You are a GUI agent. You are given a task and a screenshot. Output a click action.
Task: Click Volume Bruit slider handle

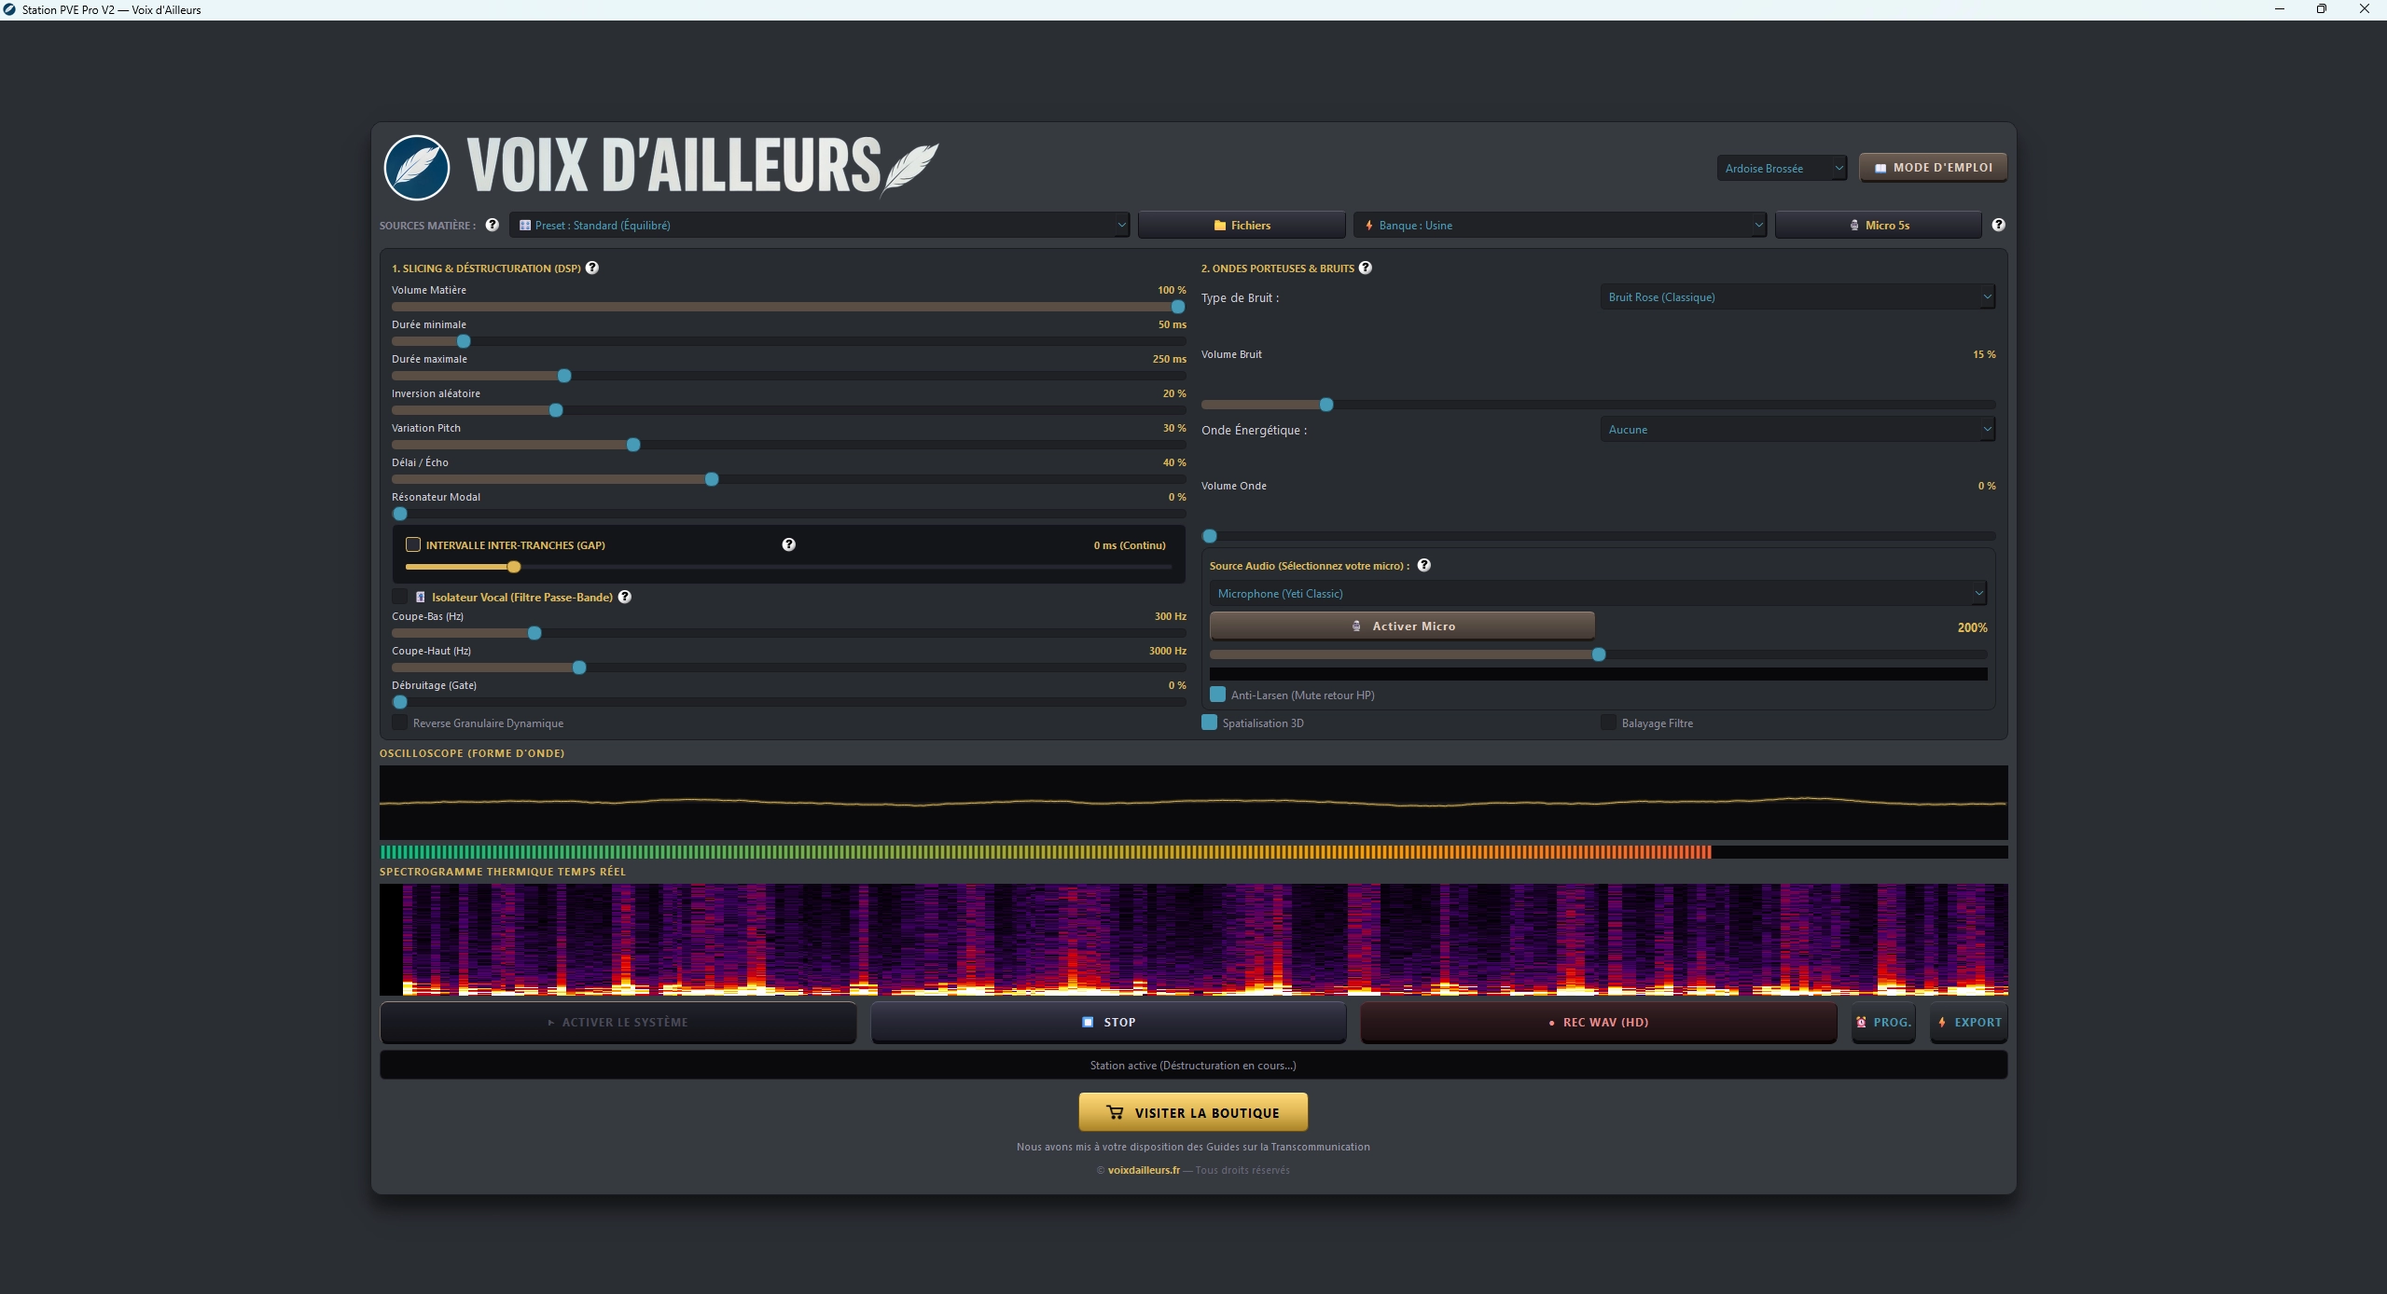coord(1326,405)
